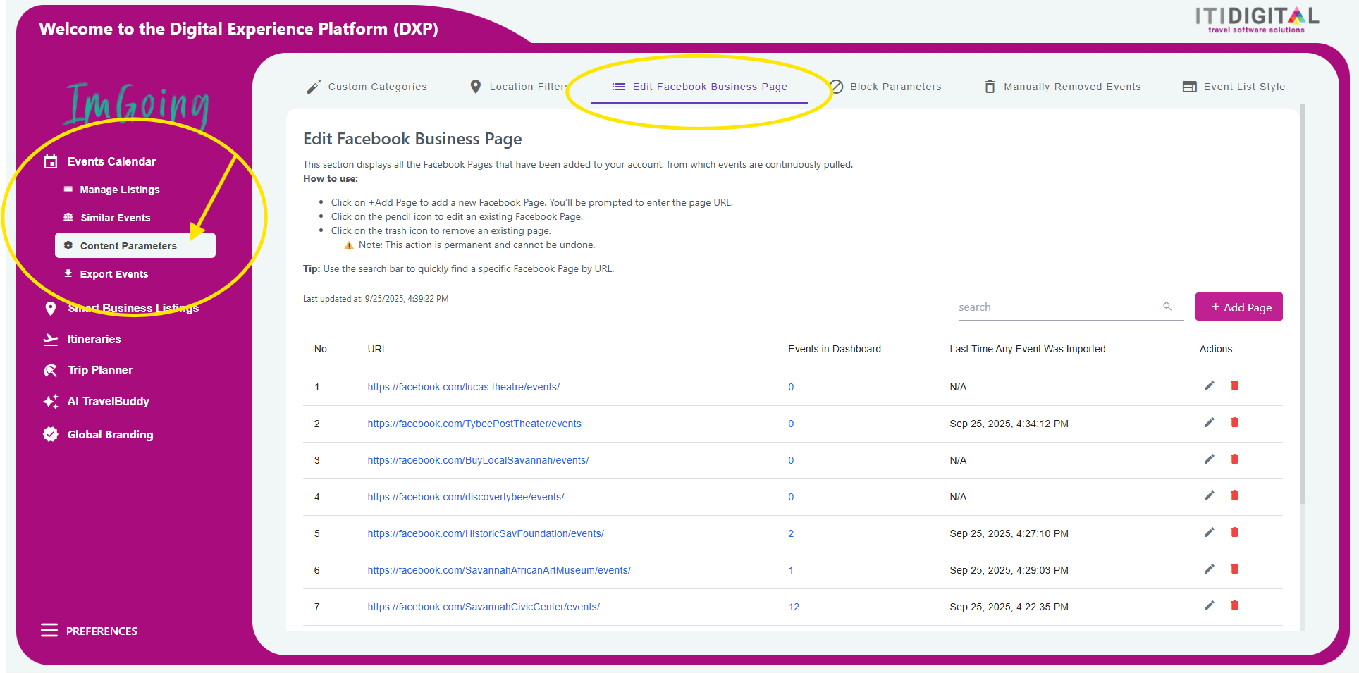Click the Export Events download icon

click(x=68, y=273)
